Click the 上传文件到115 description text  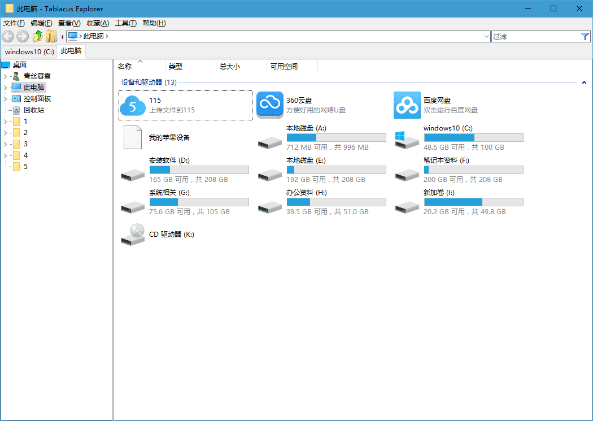(172, 110)
